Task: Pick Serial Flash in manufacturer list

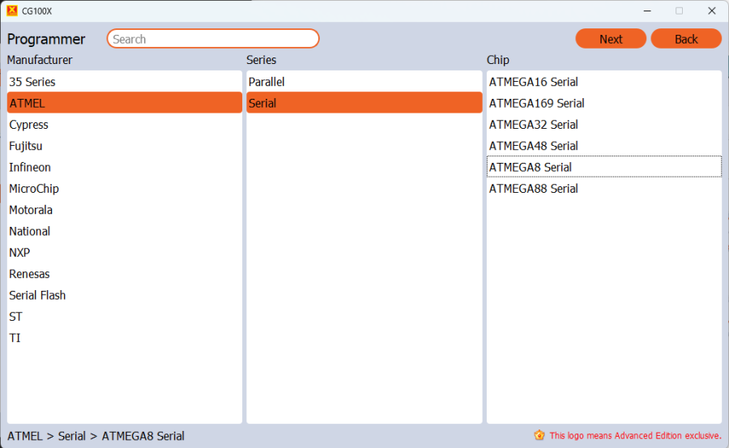Action: pos(37,295)
